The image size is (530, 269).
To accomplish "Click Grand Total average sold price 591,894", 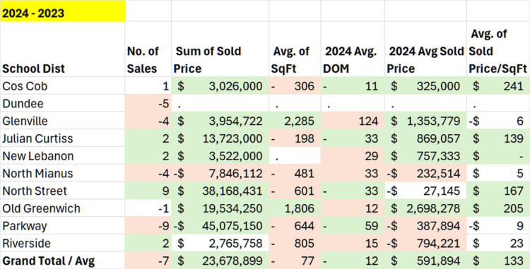I will (x=425, y=261).
